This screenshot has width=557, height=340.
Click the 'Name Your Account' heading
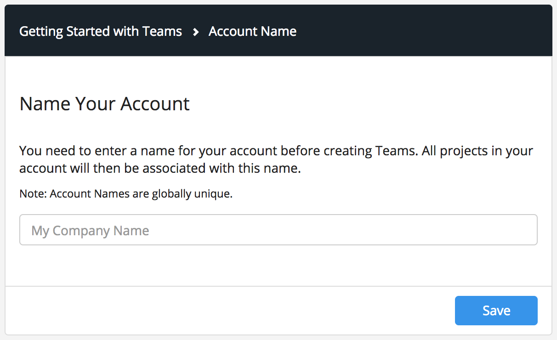[104, 104]
